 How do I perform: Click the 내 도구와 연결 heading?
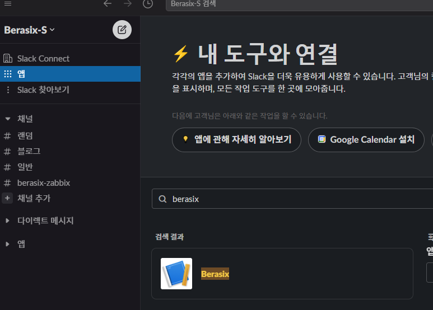[x=268, y=54]
